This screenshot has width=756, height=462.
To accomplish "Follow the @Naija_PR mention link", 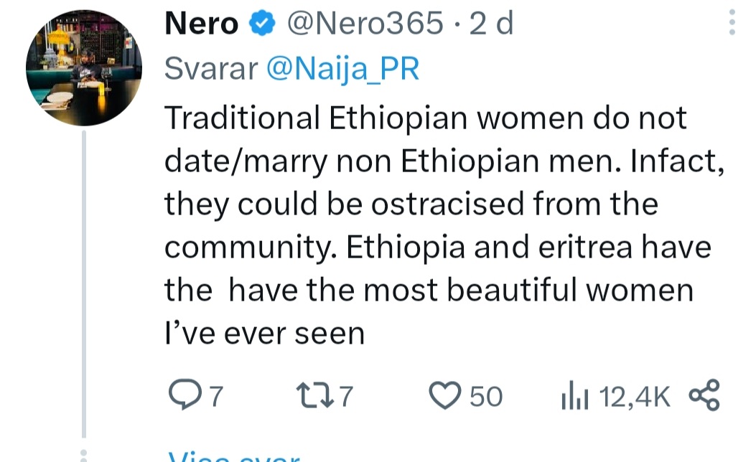I will (x=342, y=69).
